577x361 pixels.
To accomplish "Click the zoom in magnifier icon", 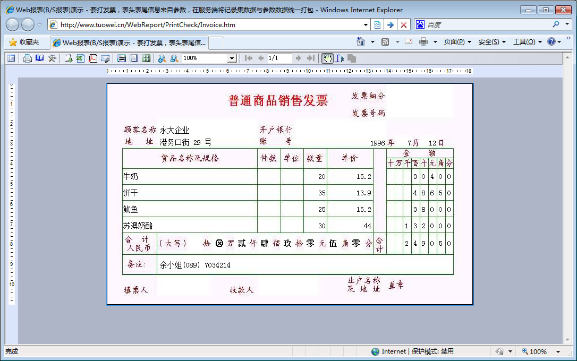I will coord(162,58).
